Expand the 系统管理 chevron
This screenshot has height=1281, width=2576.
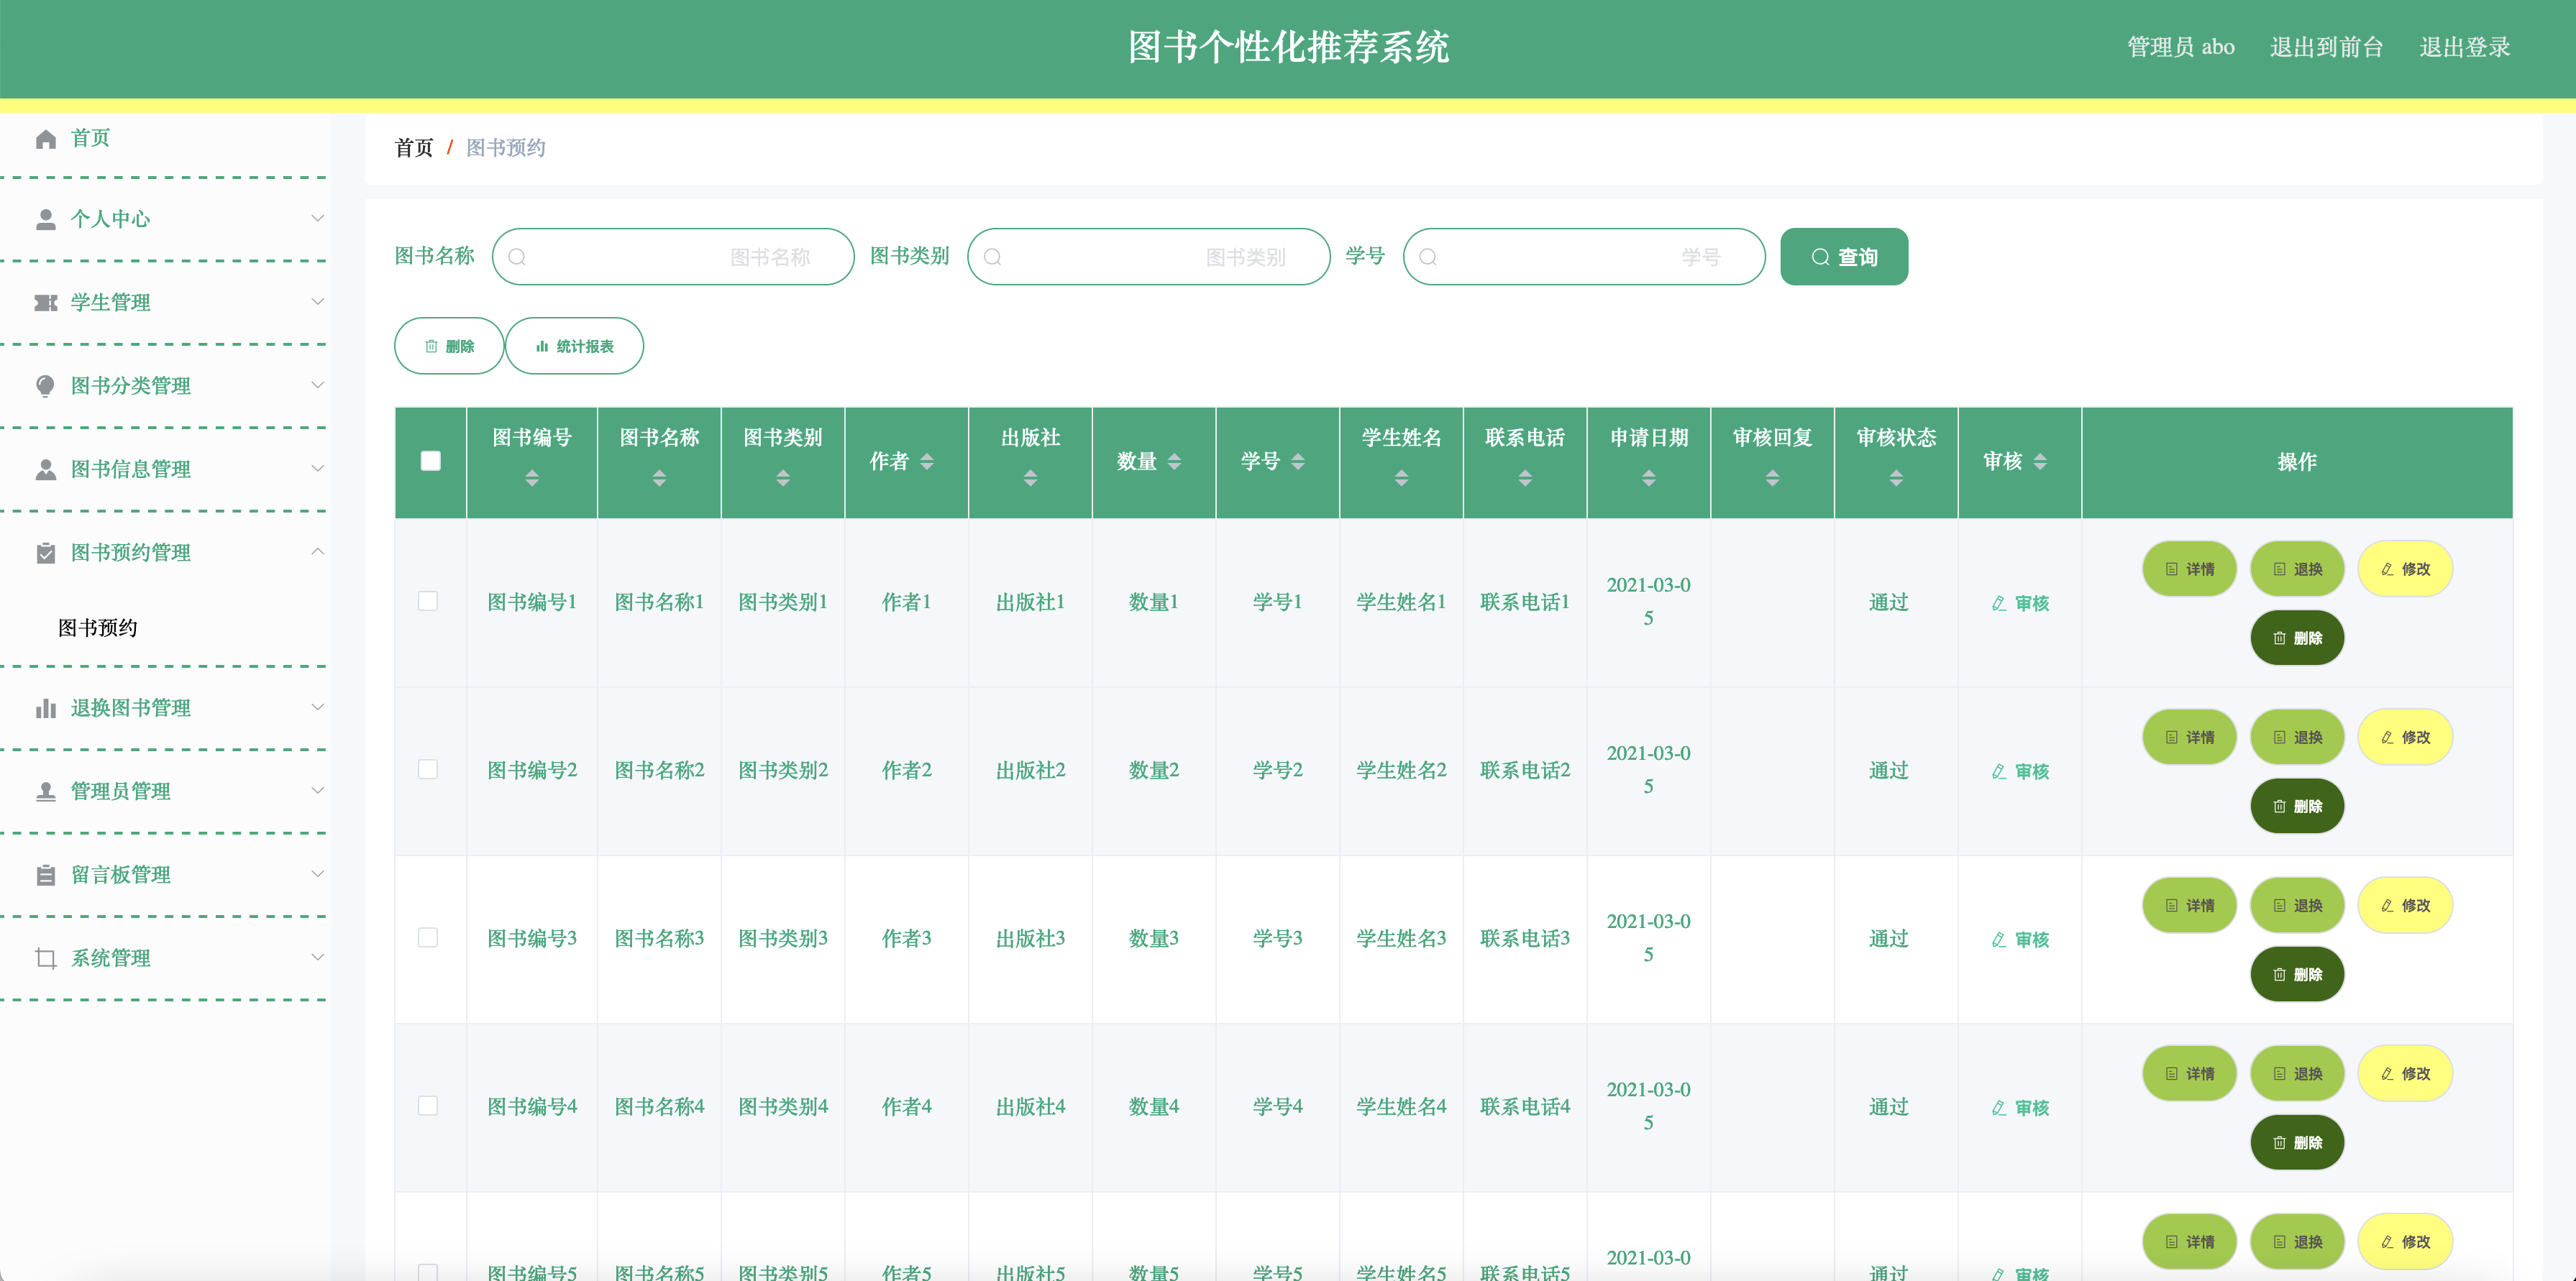pos(317,958)
